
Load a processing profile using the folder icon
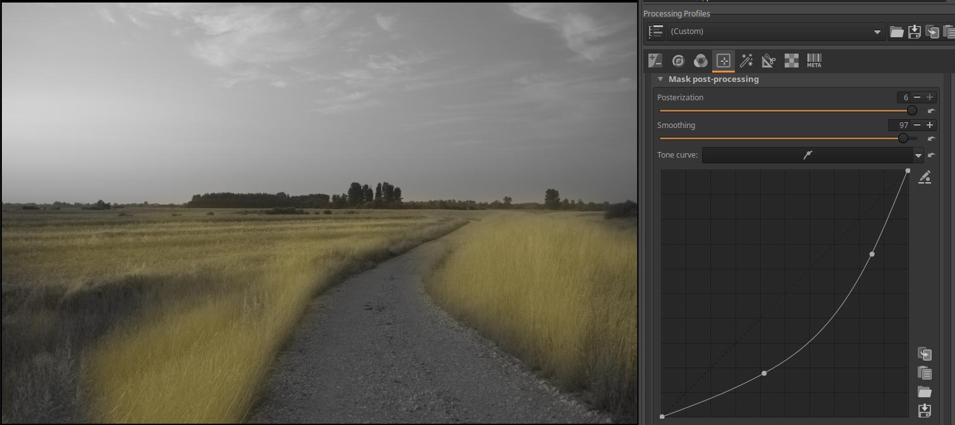[896, 32]
